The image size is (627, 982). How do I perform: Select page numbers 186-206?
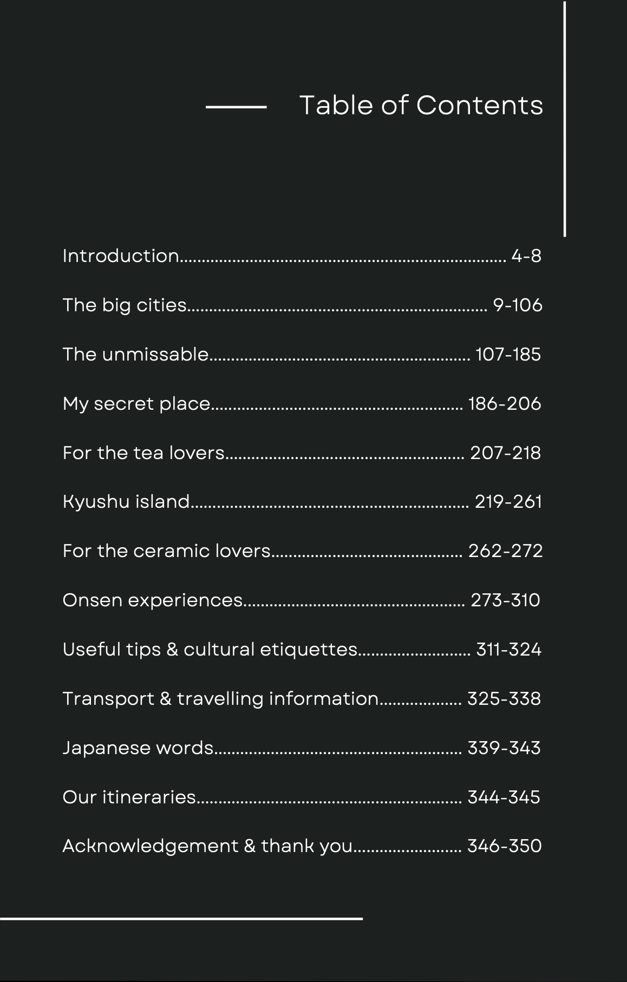(x=505, y=404)
